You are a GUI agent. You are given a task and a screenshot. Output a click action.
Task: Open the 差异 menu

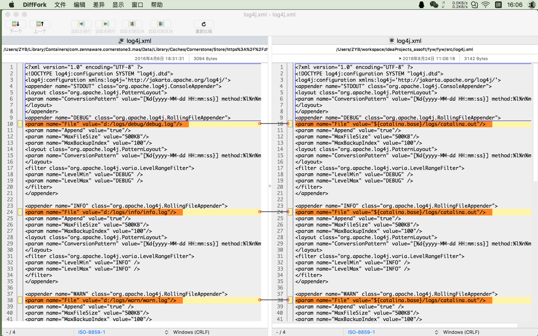coord(99,5)
